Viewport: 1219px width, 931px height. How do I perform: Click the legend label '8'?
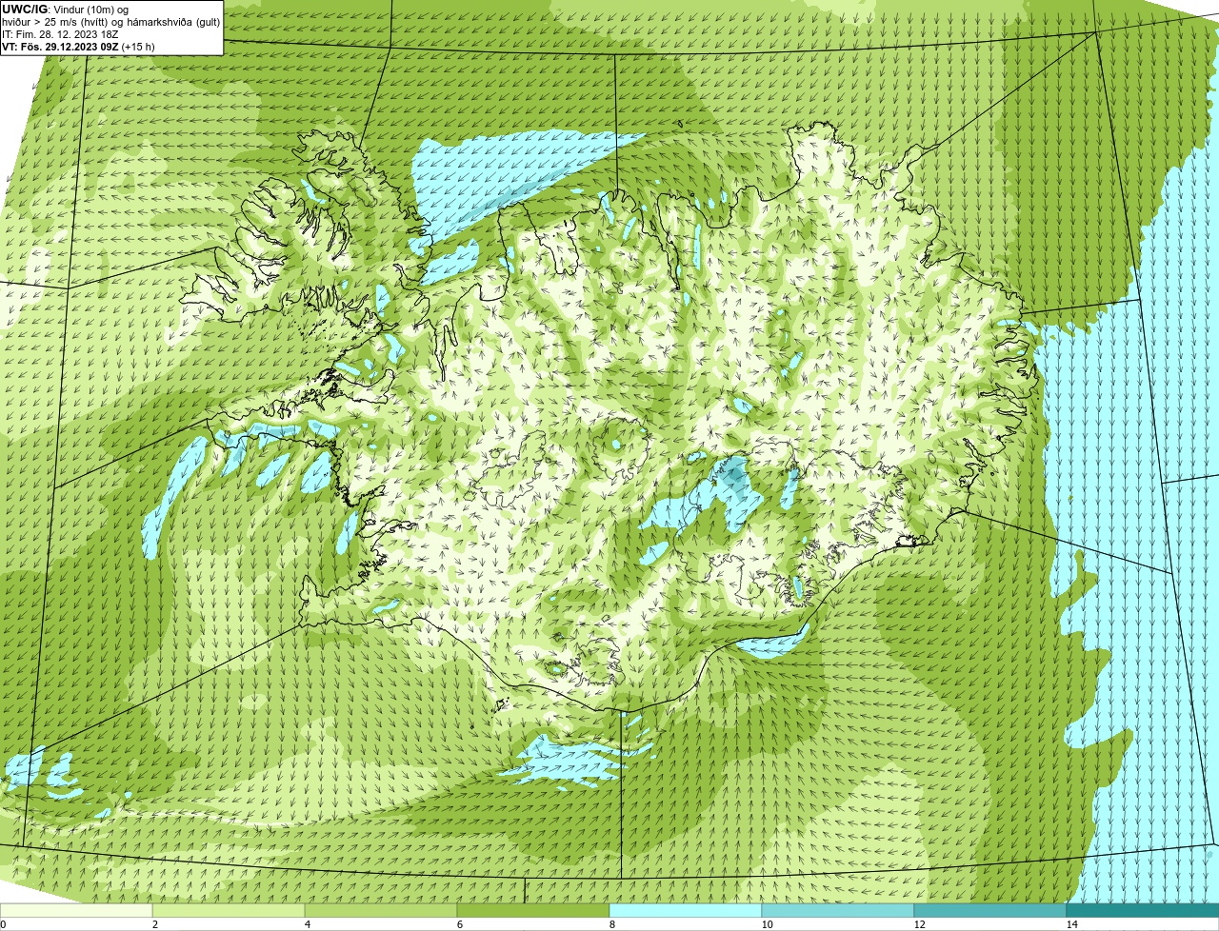[x=611, y=924]
